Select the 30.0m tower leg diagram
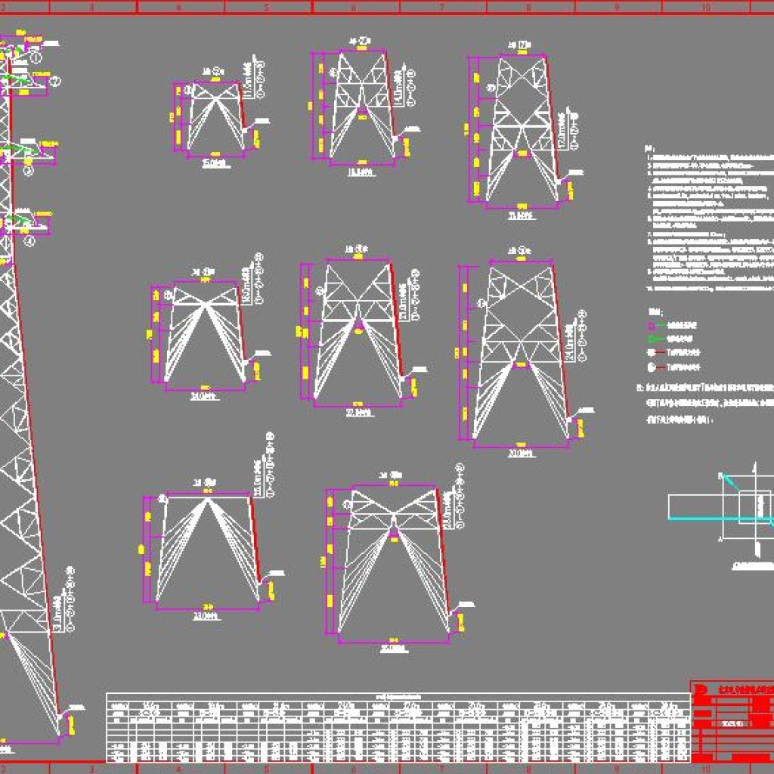 pos(520,354)
